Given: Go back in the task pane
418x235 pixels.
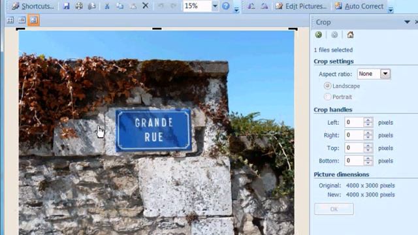Looking at the screenshot, I should click(x=318, y=35).
